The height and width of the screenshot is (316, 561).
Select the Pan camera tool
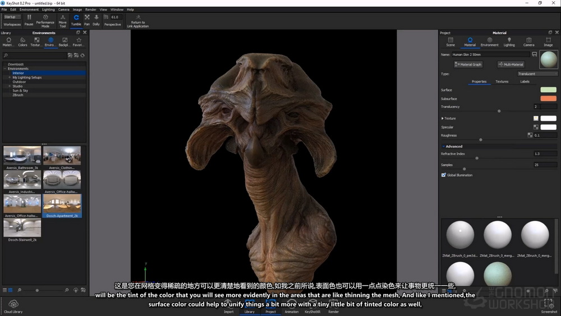[87, 20]
